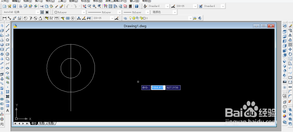Viewport: 293px width, 132px height.
Task: Select the Ellipse draw tool
Action: [8, 68]
